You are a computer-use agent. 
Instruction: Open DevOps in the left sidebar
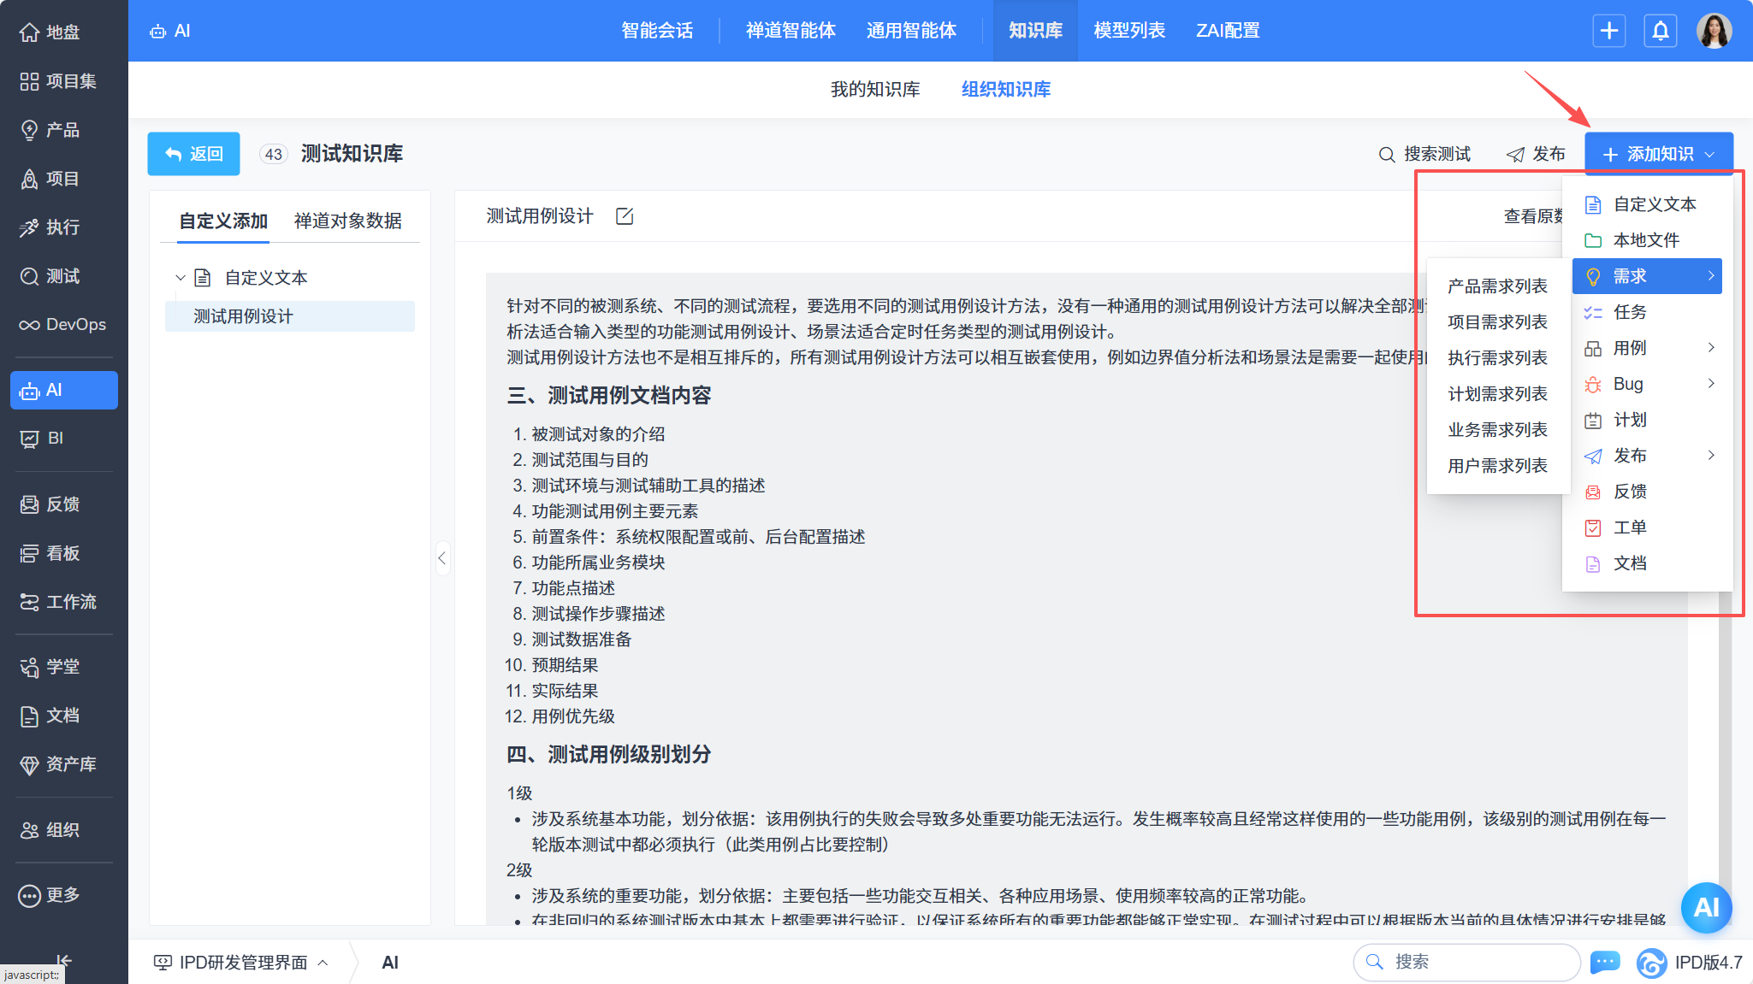[64, 325]
